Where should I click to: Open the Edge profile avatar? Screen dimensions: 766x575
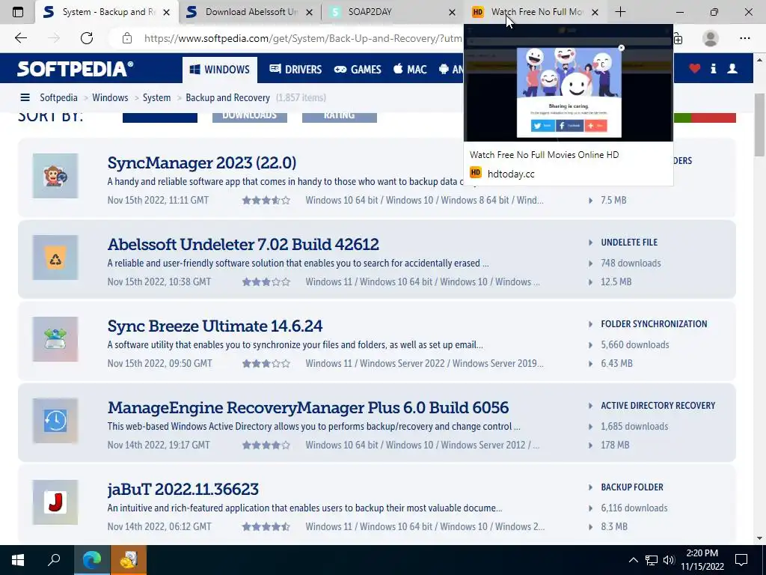pos(711,38)
